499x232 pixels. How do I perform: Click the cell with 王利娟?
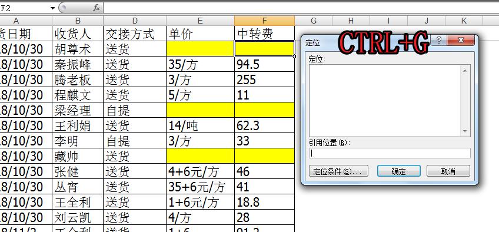tap(78, 125)
